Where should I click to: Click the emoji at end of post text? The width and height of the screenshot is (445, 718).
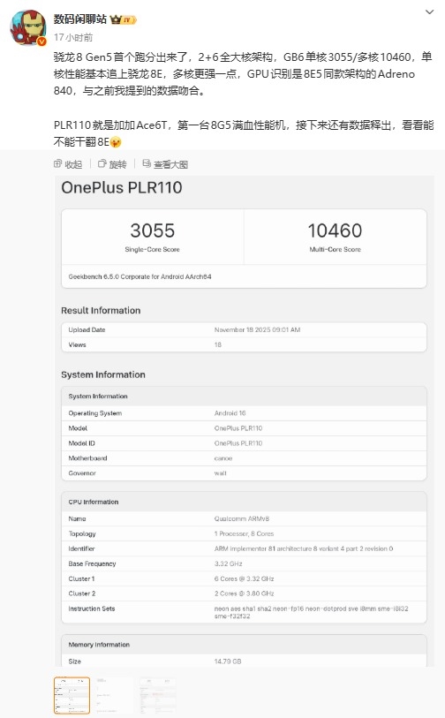pos(116,142)
